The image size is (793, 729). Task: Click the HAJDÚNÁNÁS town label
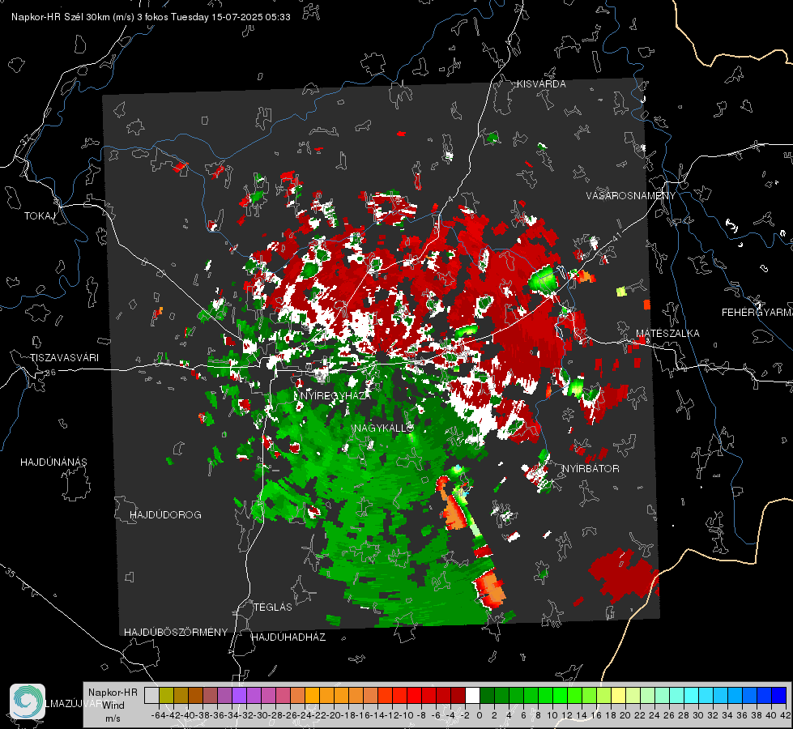53,463
